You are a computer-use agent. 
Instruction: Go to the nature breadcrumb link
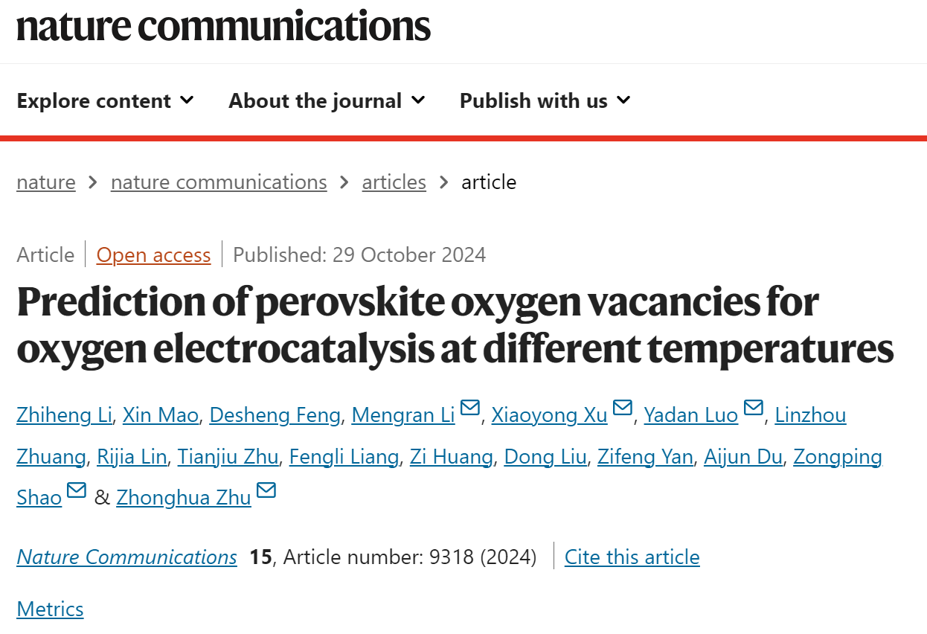point(46,182)
